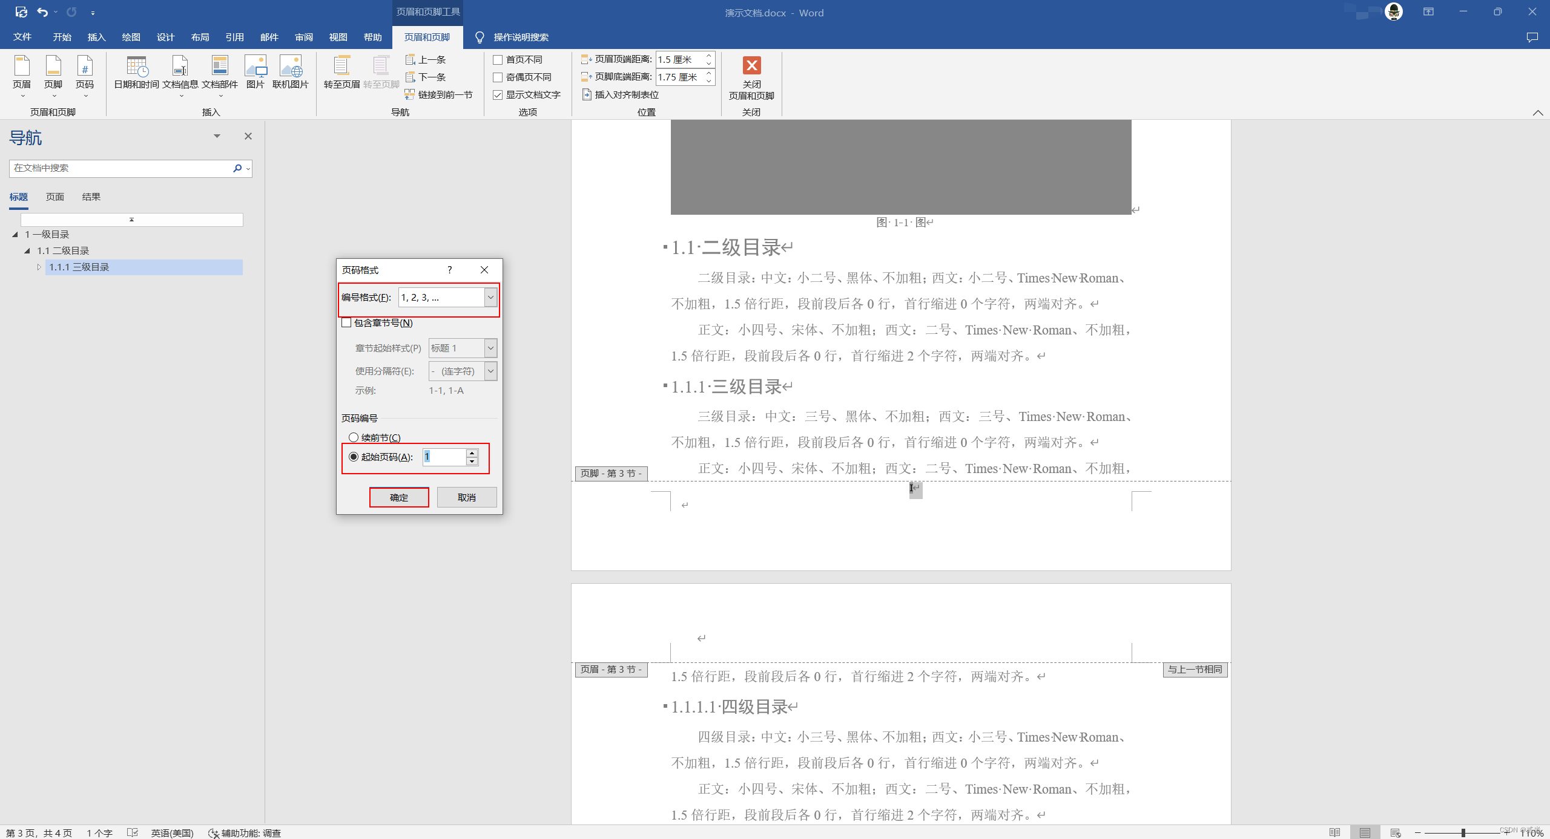Open the 引用 ribbon tab
The image size is (1550, 839).
234,38
